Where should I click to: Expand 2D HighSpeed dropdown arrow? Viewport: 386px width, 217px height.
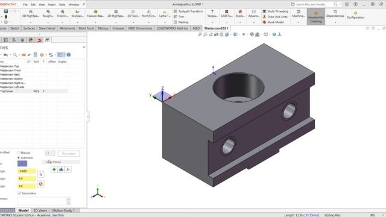click(116, 22)
